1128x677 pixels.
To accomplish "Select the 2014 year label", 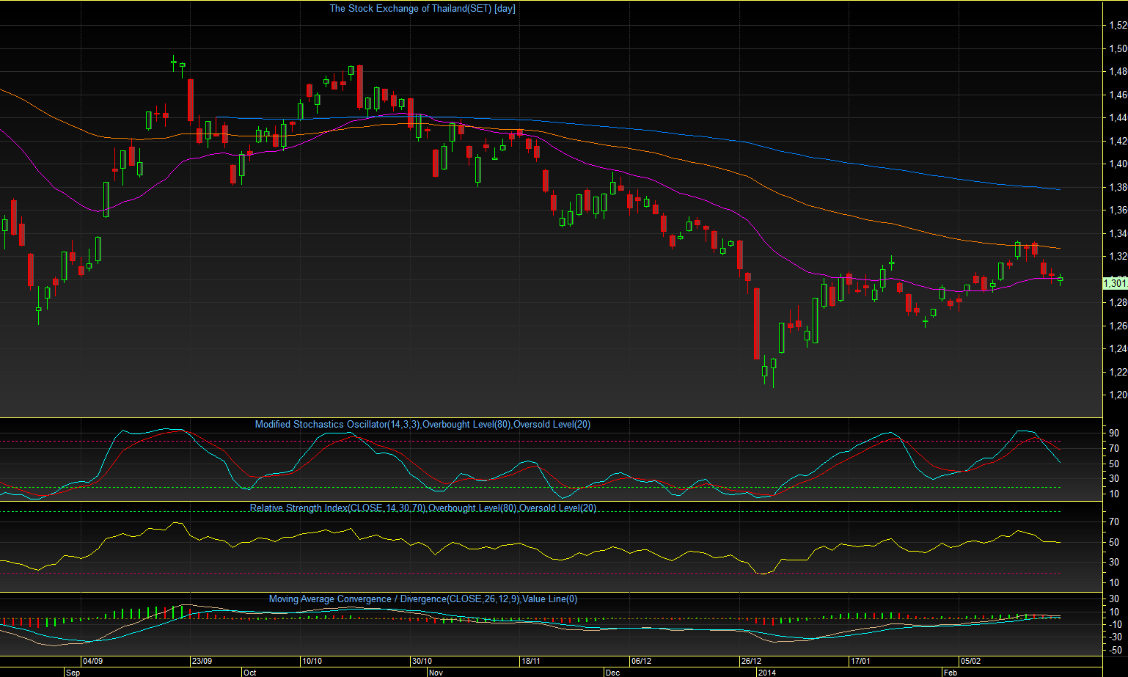I will [766, 672].
